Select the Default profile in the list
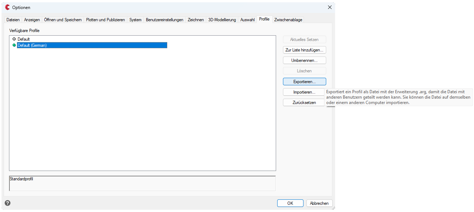The image size is (474, 212). [x=24, y=39]
